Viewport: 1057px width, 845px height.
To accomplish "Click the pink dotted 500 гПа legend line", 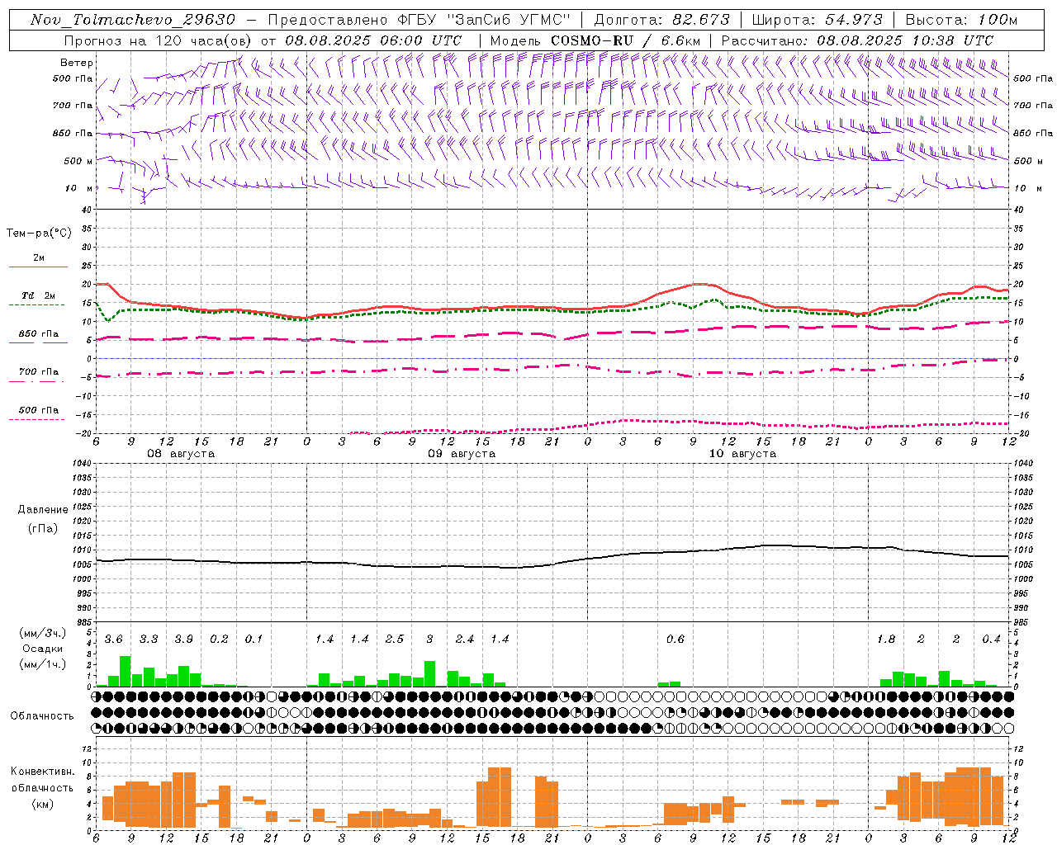I will 36,419.
